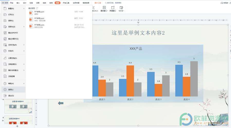Screen dimensions: 231x128
Task: Choose the Options (选项) menu label
Action: coord(11,89)
